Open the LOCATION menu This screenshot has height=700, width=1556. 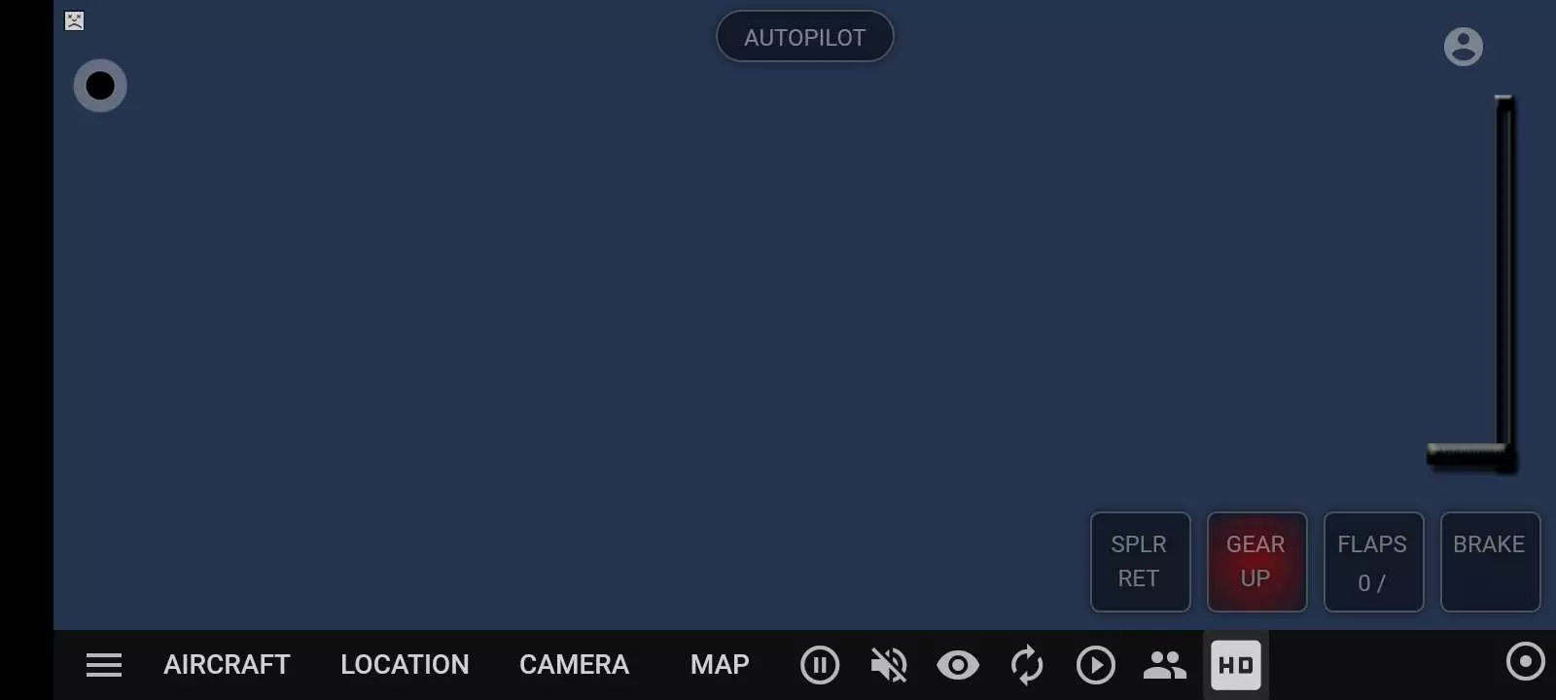(405, 665)
